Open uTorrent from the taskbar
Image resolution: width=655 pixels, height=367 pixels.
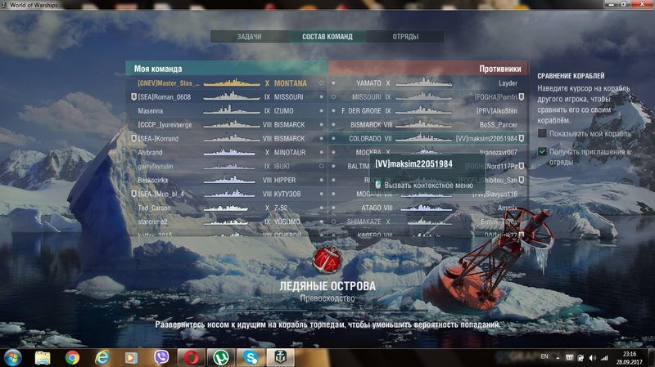pos(221,357)
